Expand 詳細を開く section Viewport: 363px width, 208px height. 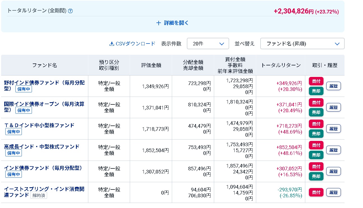(x=176, y=23)
